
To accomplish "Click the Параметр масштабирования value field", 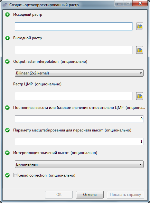I will [x=79, y=141].
